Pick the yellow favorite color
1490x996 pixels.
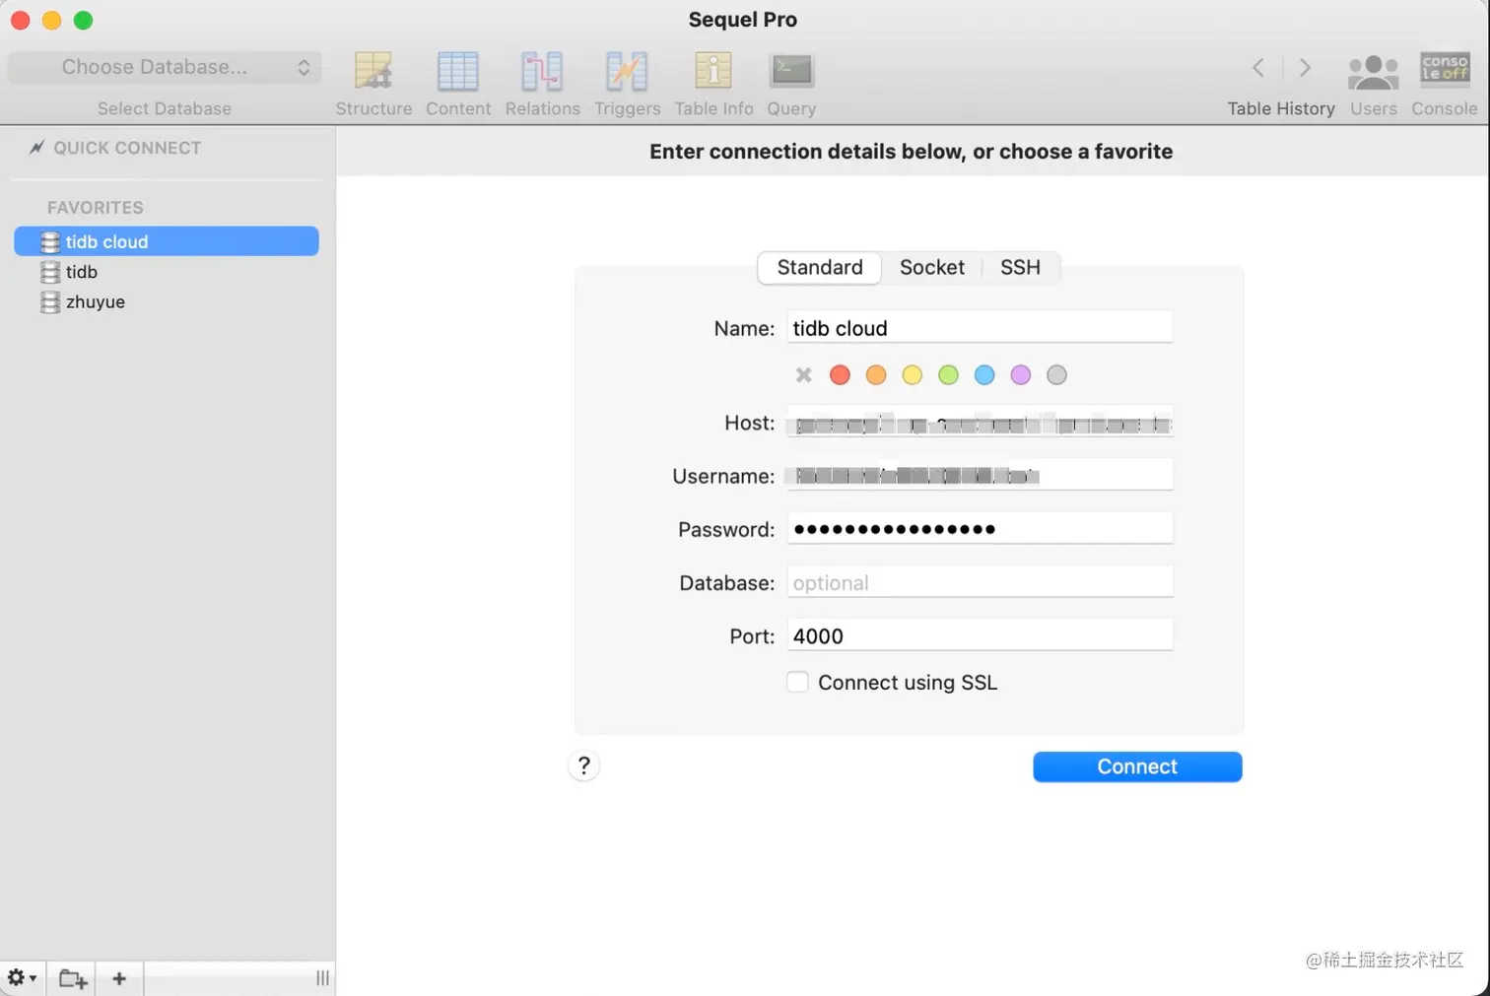(913, 374)
